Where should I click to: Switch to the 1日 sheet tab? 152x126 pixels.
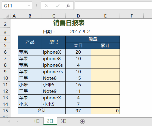click(x=37, y=121)
